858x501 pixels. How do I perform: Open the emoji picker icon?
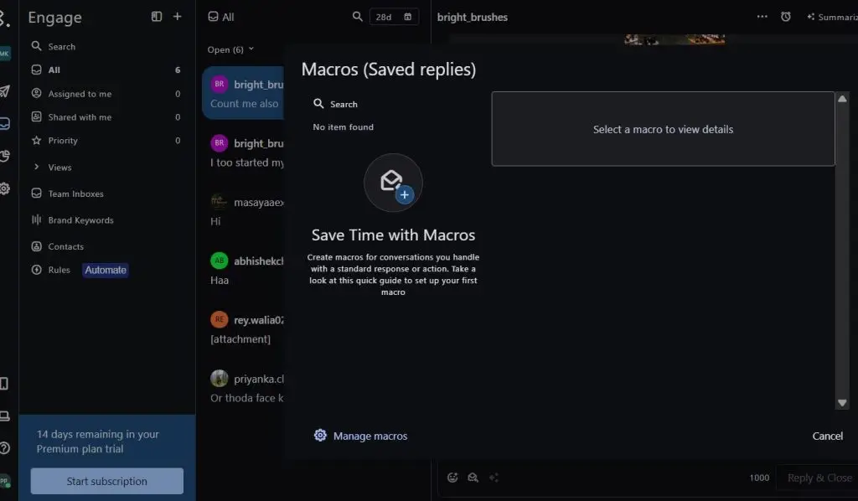(x=452, y=478)
